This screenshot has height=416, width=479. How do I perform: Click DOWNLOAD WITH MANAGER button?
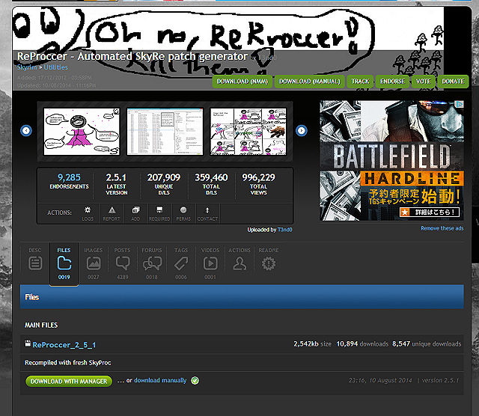pos(69,381)
